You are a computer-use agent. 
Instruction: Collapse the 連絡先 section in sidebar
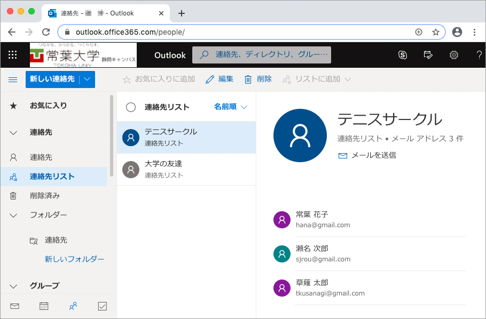click(x=14, y=133)
